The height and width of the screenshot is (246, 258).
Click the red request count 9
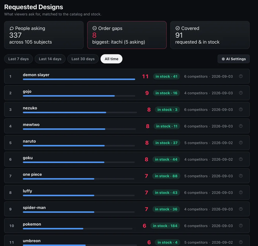(x=147, y=93)
